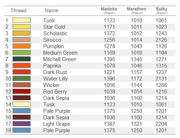Click the Marathon Rayon column header
This screenshot has height=138, width=180.
click(x=136, y=10)
